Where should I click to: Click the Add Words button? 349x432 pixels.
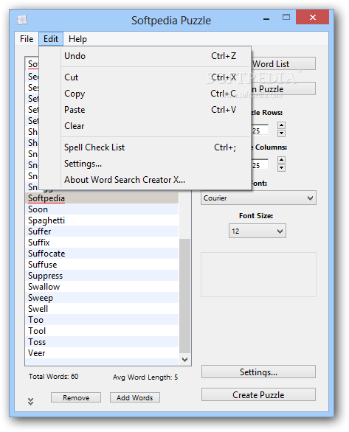click(135, 397)
